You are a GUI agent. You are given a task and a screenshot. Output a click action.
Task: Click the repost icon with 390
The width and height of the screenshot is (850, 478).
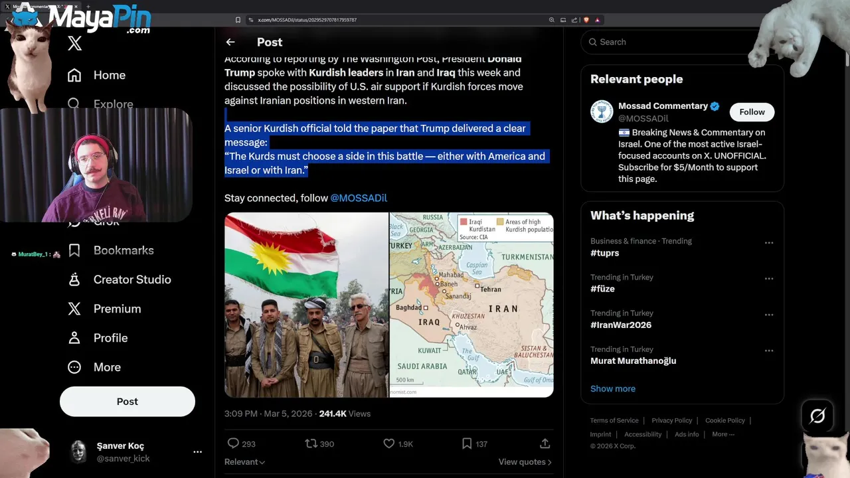(x=311, y=443)
